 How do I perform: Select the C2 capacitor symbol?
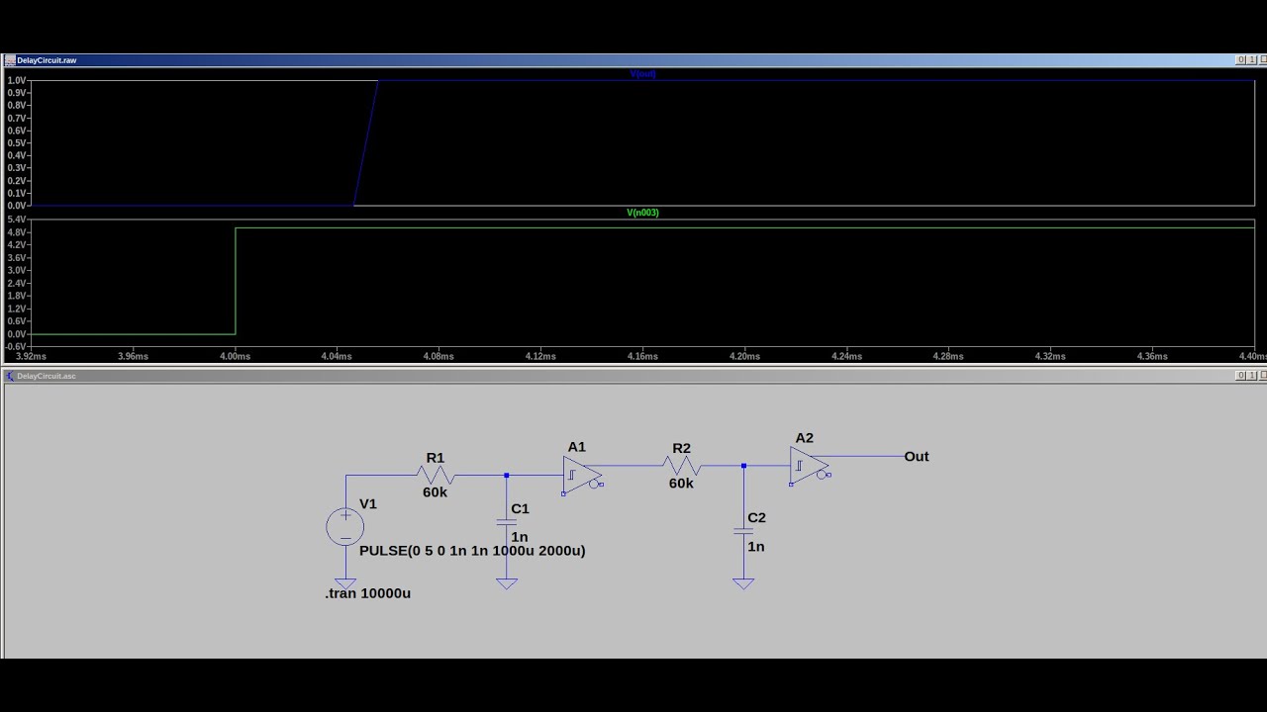point(743,531)
